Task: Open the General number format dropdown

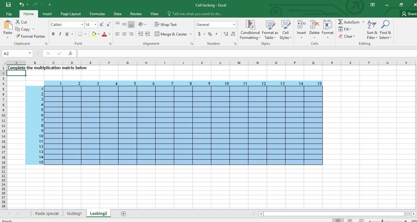Action: click(234, 25)
